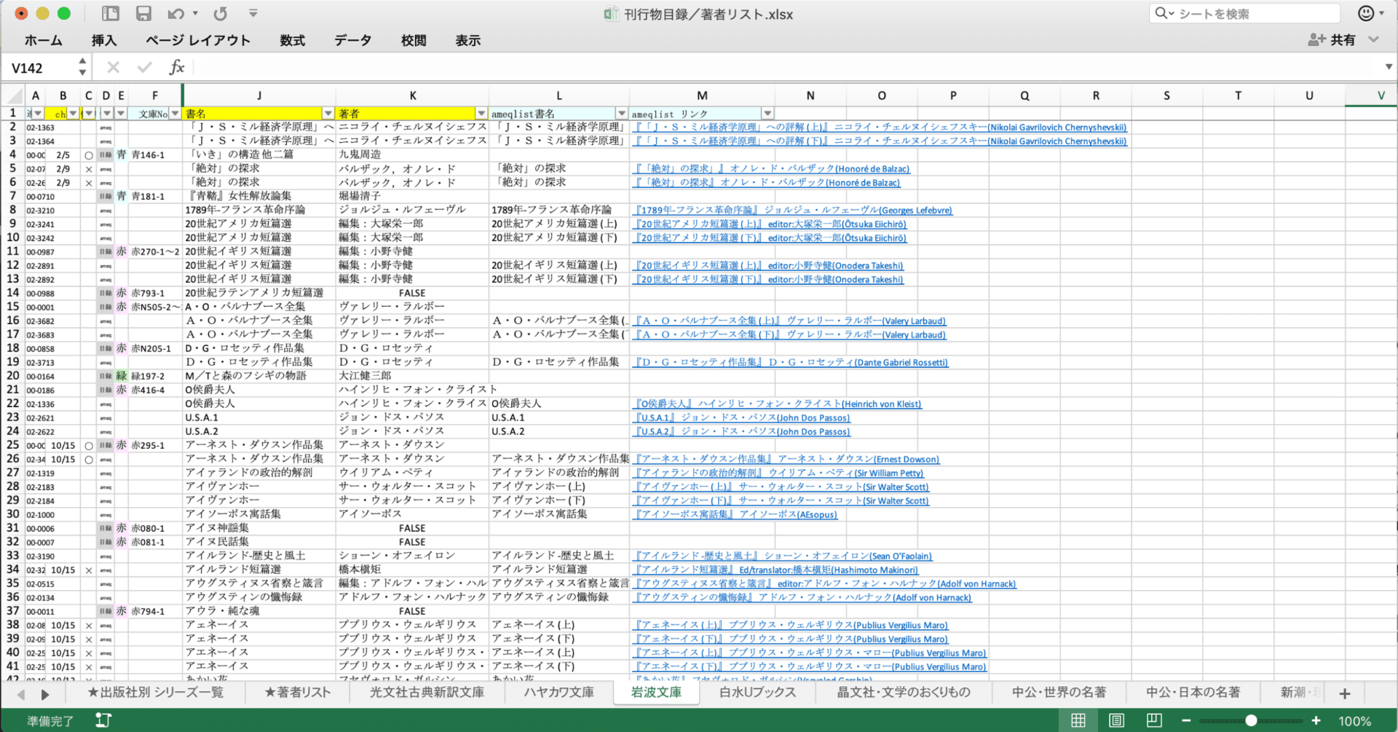Open the Sir William Petty ameqlist link
Viewport: 1398px width, 732px height.
(x=779, y=473)
